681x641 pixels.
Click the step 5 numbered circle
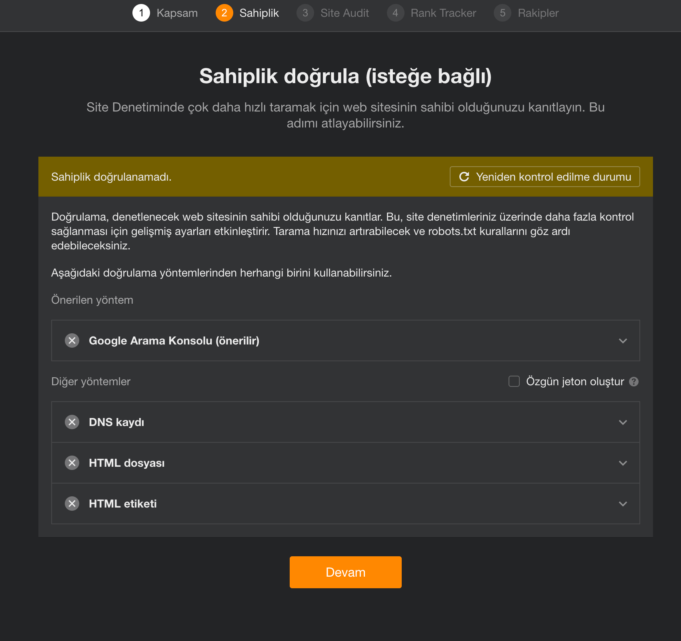pos(502,13)
